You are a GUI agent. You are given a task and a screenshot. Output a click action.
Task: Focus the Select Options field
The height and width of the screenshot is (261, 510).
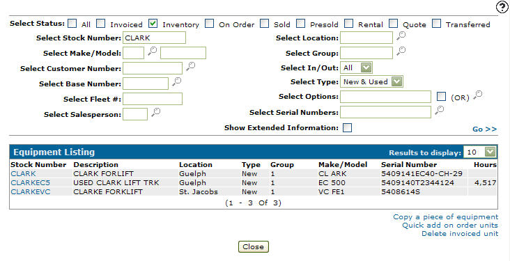[386, 97]
